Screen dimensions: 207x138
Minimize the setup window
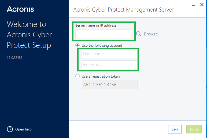(x=193, y=5)
